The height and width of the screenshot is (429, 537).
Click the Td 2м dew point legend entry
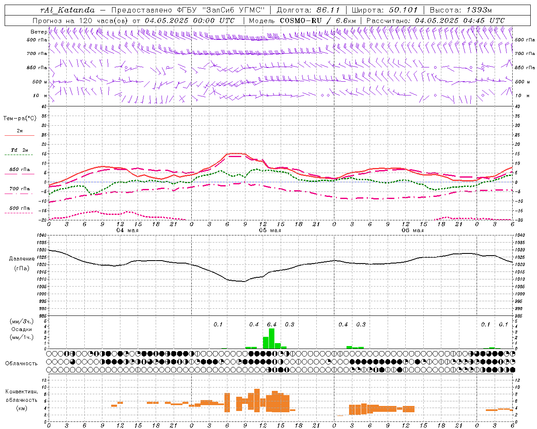pos(19,150)
